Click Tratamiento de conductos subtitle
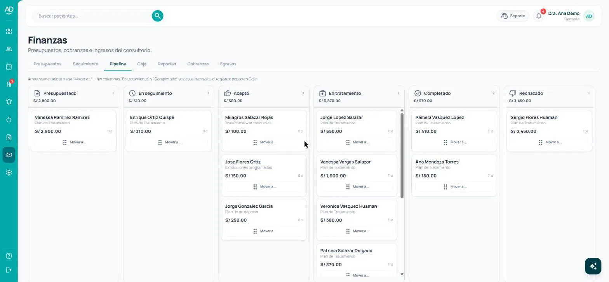This screenshot has width=609, height=282. click(x=248, y=123)
